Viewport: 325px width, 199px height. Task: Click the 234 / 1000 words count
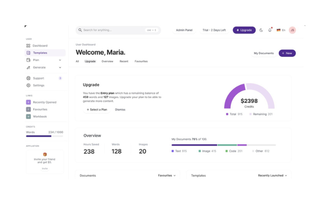(x=56, y=132)
